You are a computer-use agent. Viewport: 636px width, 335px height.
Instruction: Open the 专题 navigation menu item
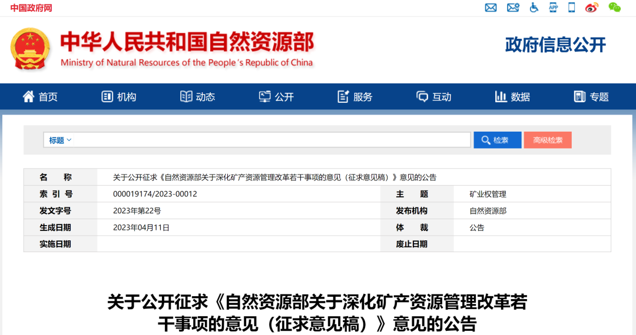point(591,97)
